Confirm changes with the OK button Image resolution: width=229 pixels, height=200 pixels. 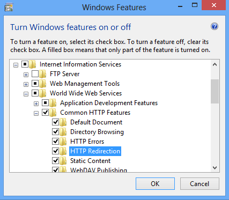coord(155,183)
